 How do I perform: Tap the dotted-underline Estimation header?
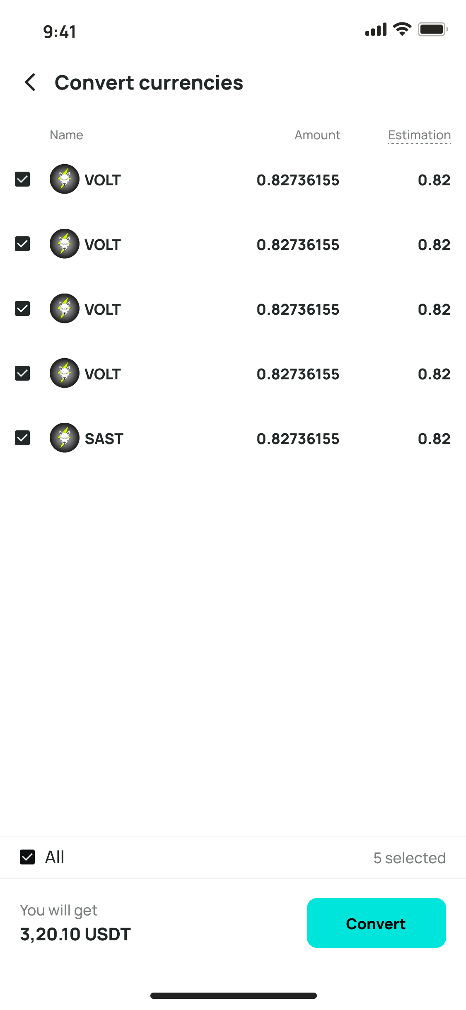pos(419,135)
